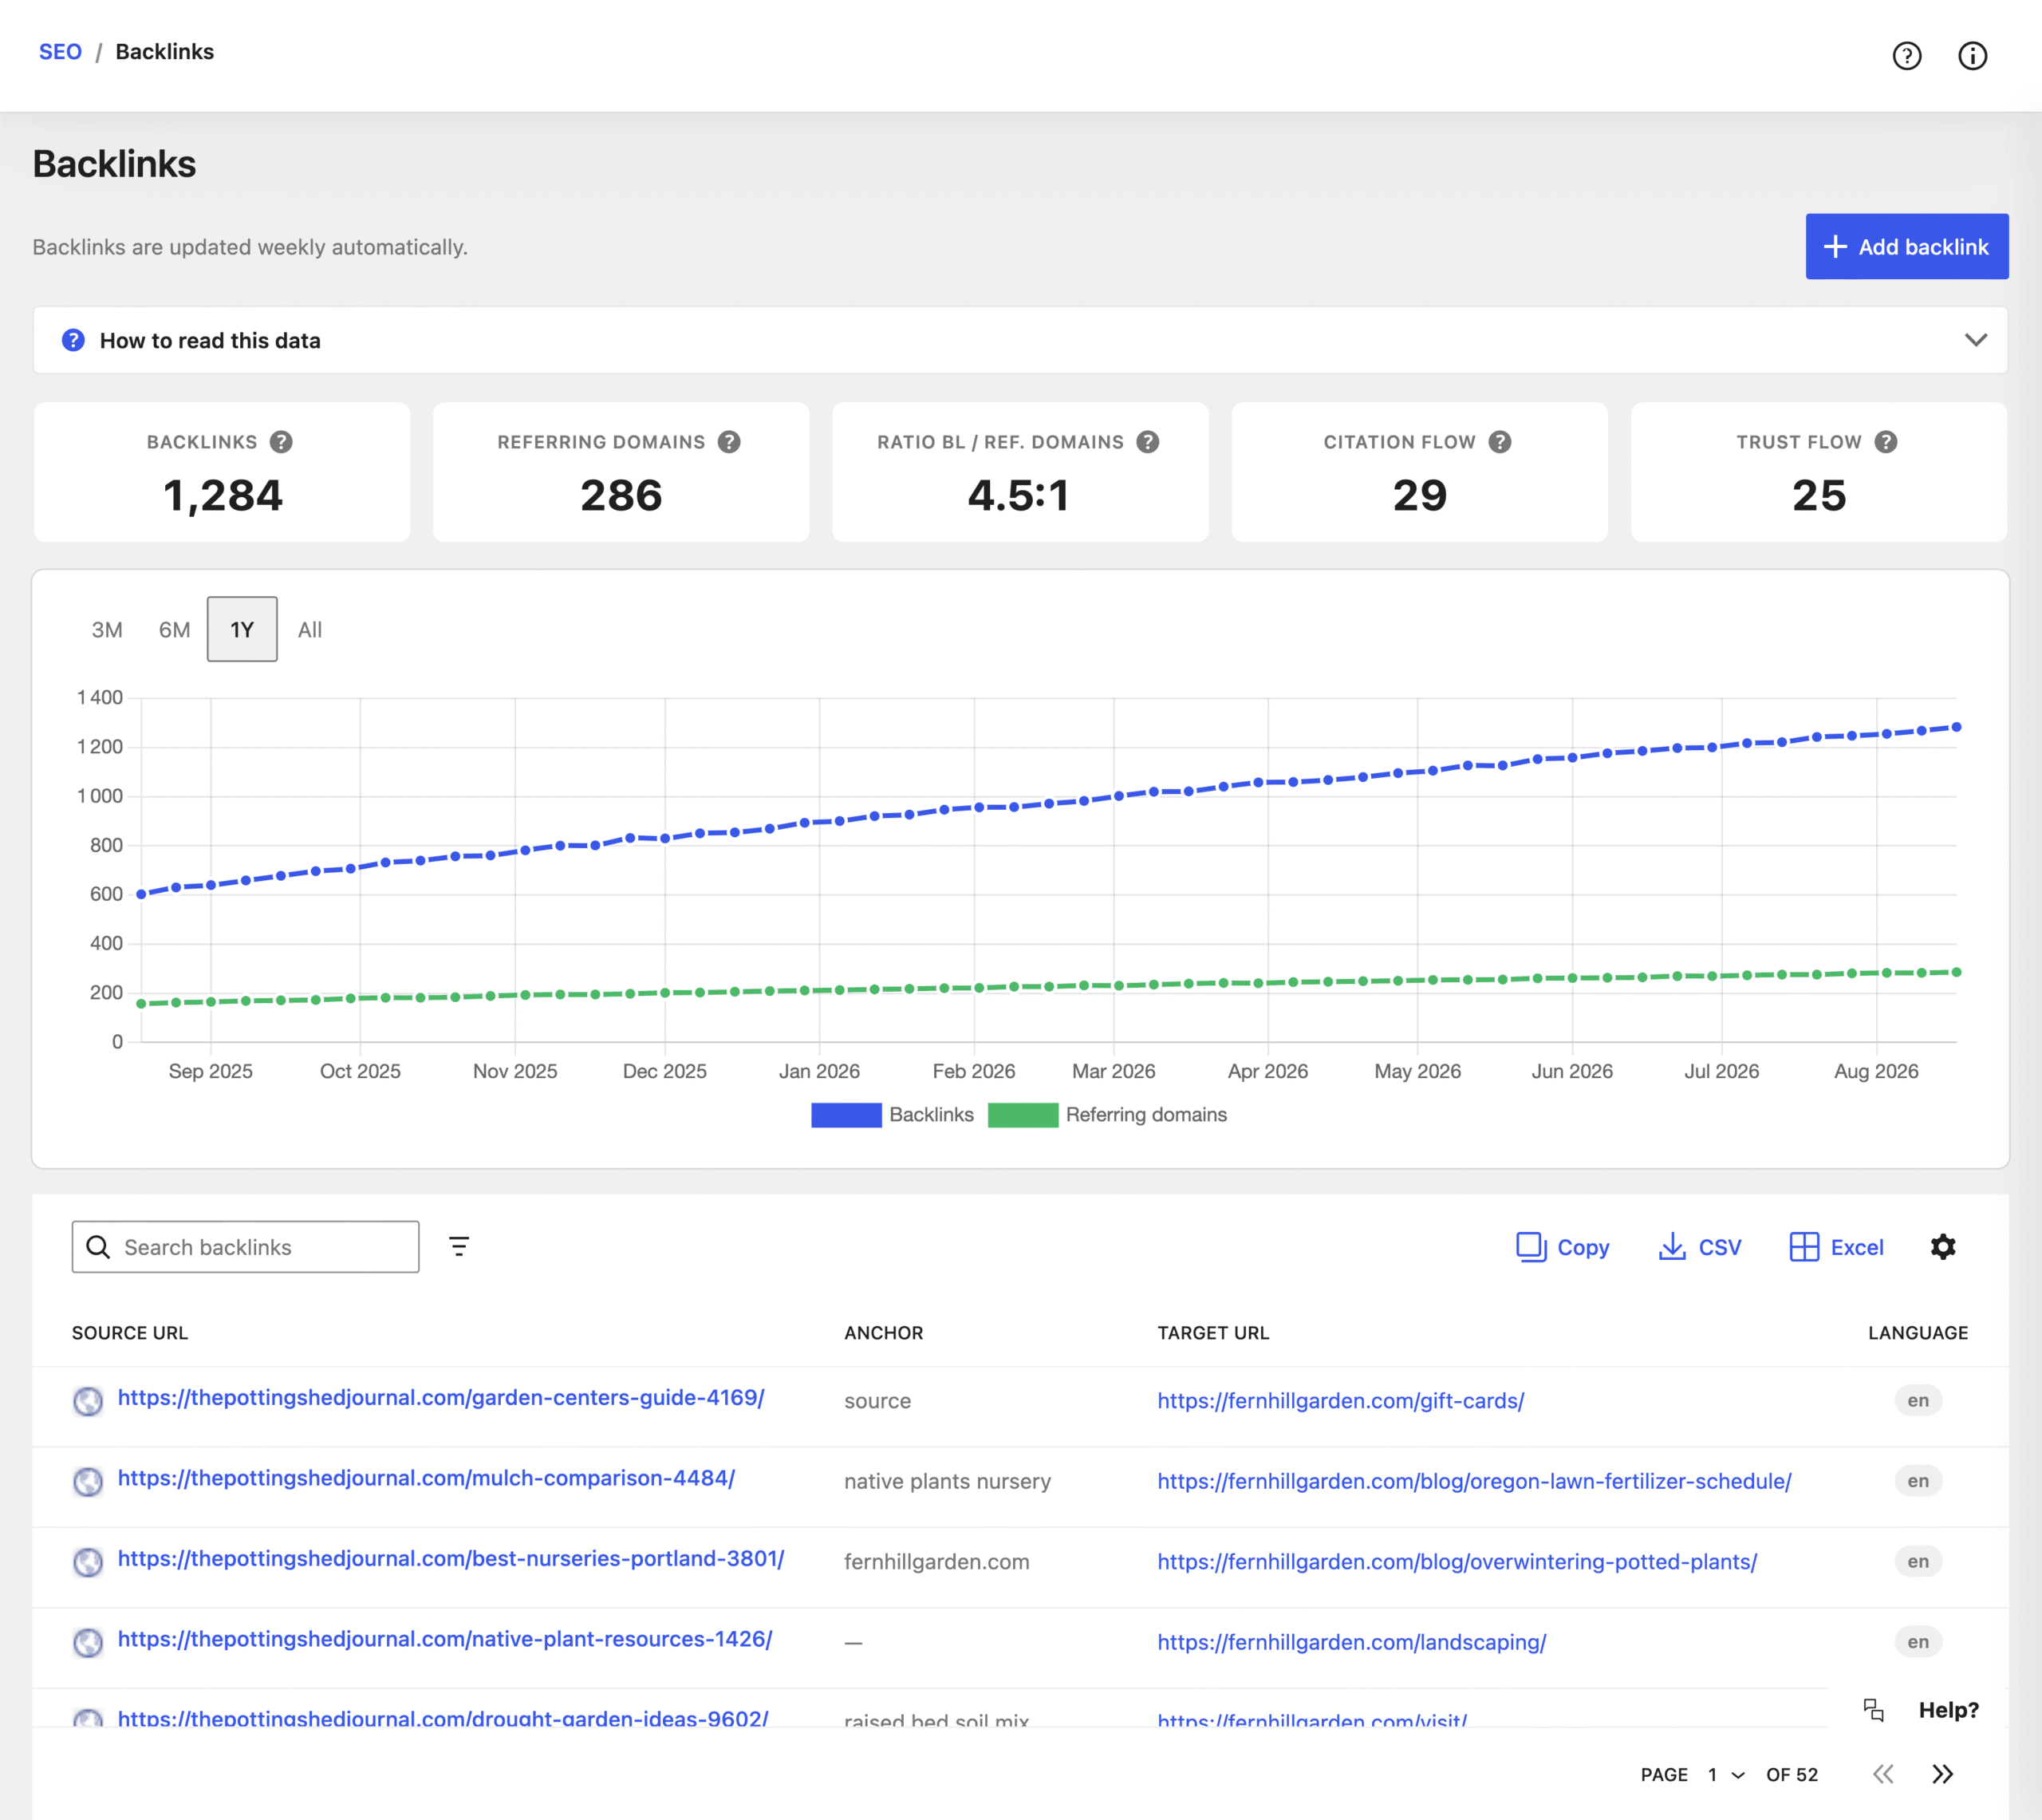2042x1820 pixels.
Task: Sort by the LANGUAGE column header
Action: tap(1918, 1333)
